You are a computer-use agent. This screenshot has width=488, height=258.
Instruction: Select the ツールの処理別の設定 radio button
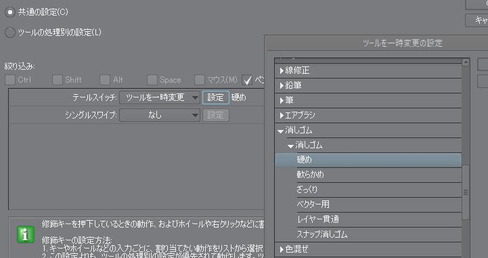click(10, 33)
